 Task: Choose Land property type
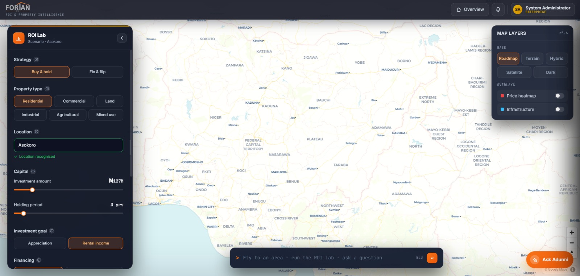[x=110, y=101]
